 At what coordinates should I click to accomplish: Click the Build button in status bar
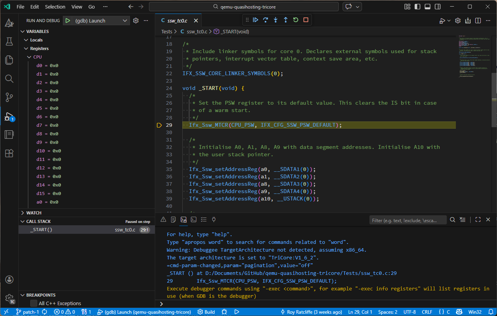206,312
